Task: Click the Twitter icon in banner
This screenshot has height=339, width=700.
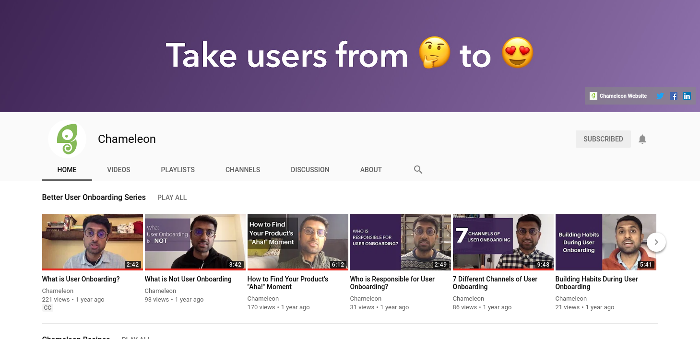Action: [660, 96]
